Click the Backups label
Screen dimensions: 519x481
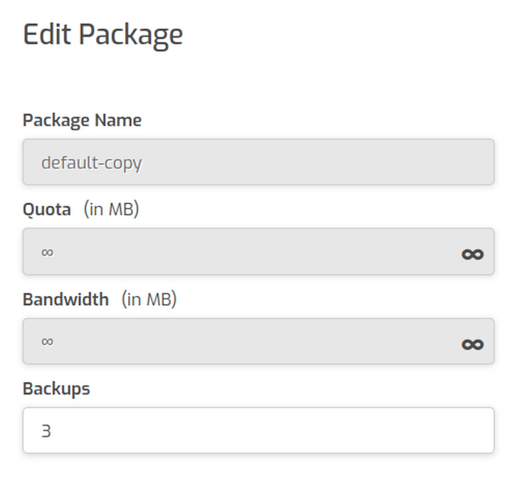56,389
